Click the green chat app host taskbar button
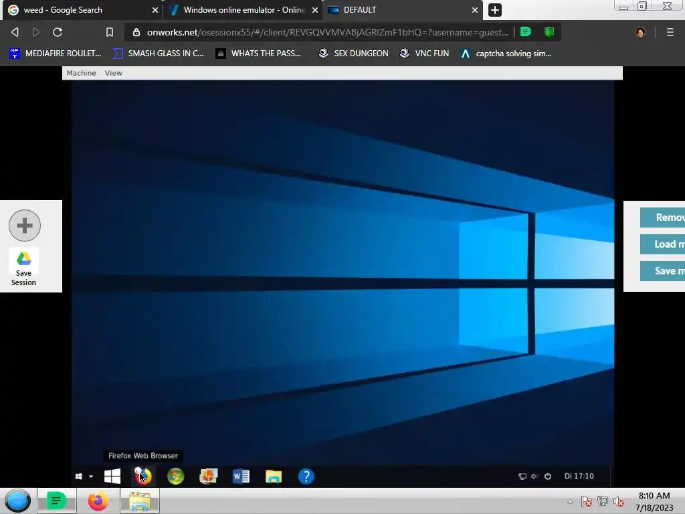Screen dimensions: 685x514 [x=57, y=501]
